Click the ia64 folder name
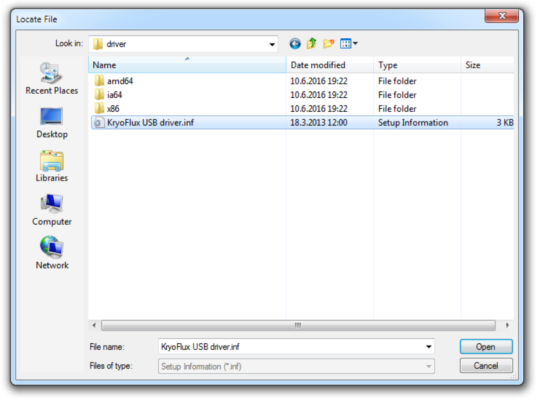Image resolution: width=536 pixels, height=400 pixels. pyautogui.click(x=115, y=94)
